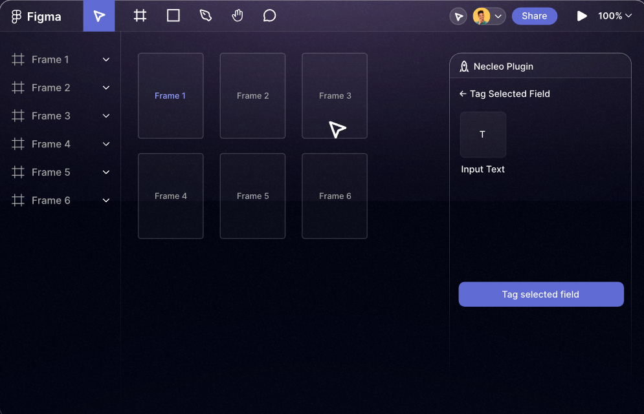Click the Tag selected field button
The width and height of the screenshot is (644, 414).
[x=540, y=295]
